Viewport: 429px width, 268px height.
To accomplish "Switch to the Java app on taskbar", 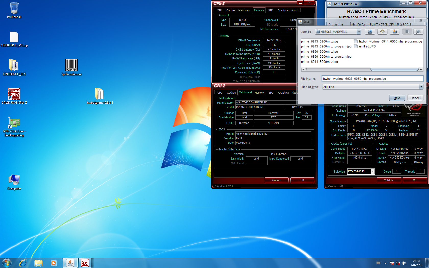I will pyautogui.click(x=70, y=263).
